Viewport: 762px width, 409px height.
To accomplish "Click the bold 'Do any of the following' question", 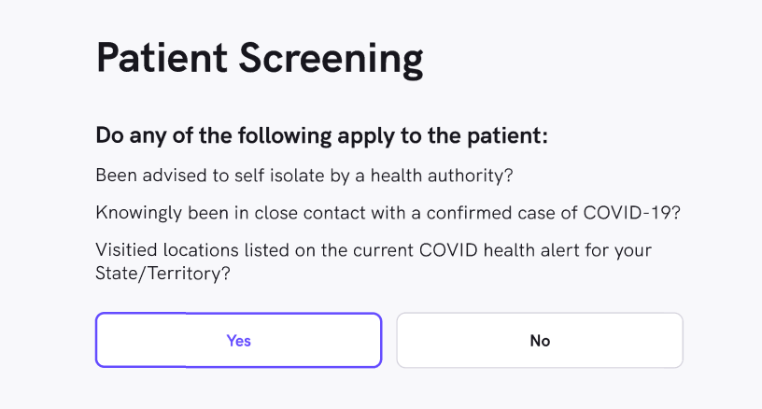I will coord(320,135).
